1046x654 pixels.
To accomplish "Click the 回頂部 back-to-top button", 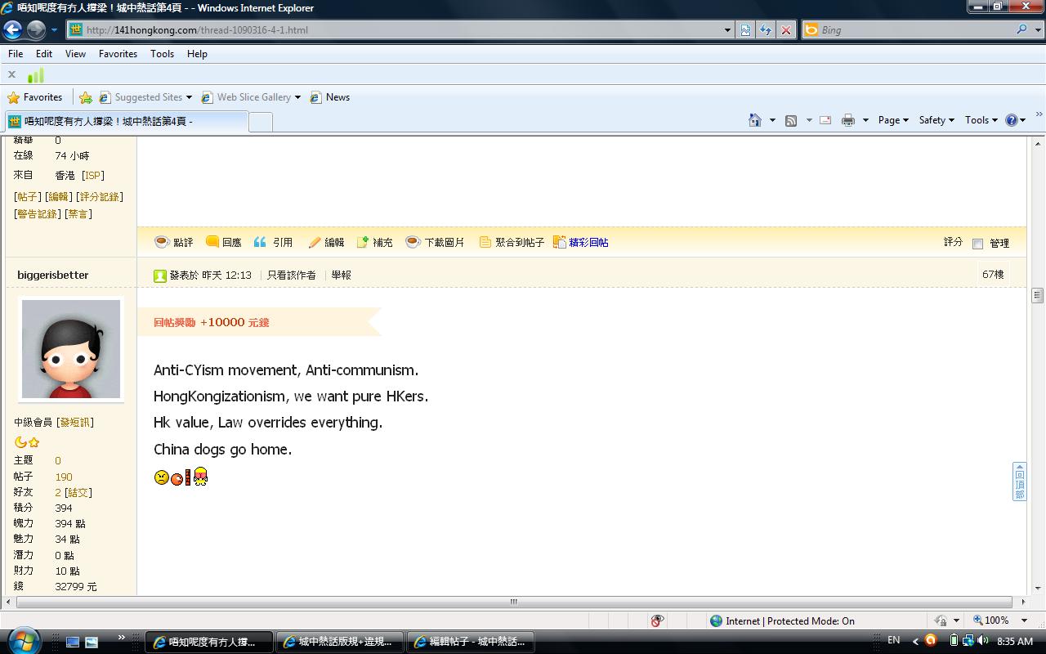I will coord(1019,482).
